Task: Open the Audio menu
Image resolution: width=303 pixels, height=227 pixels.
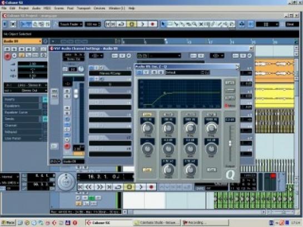Action: tap(36, 8)
